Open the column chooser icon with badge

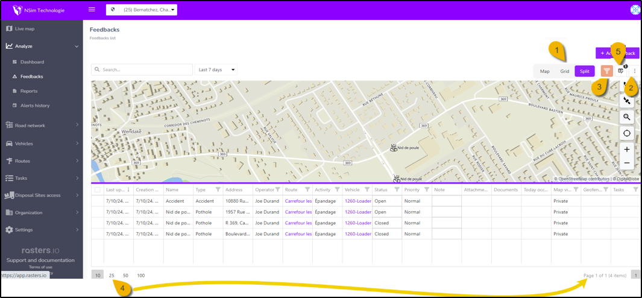[621, 71]
